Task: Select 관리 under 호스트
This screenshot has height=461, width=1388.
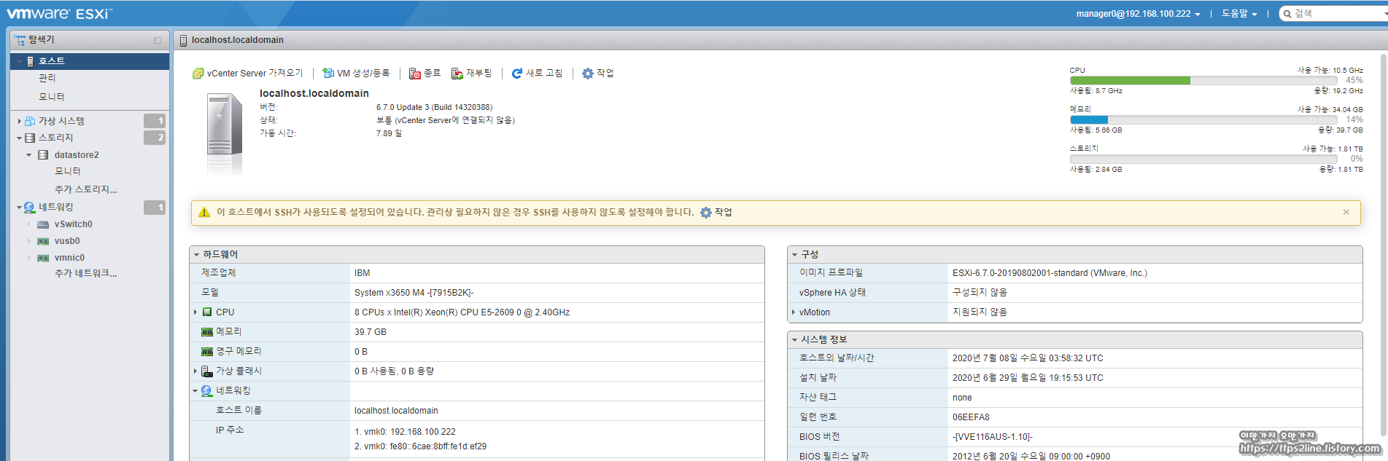Action: click(x=47, y=78)
